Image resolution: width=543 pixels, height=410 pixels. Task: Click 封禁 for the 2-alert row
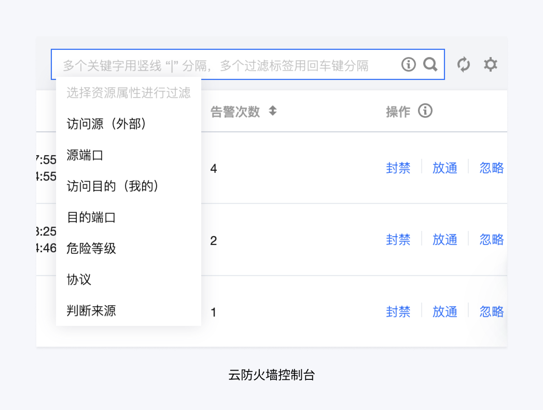pos(398,239)
